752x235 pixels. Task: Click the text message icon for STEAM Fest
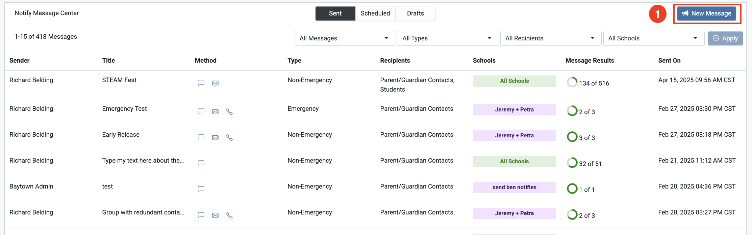201,83
